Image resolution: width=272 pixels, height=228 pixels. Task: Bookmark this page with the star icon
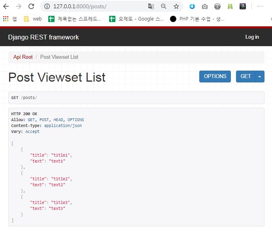[x=176, y=6]
